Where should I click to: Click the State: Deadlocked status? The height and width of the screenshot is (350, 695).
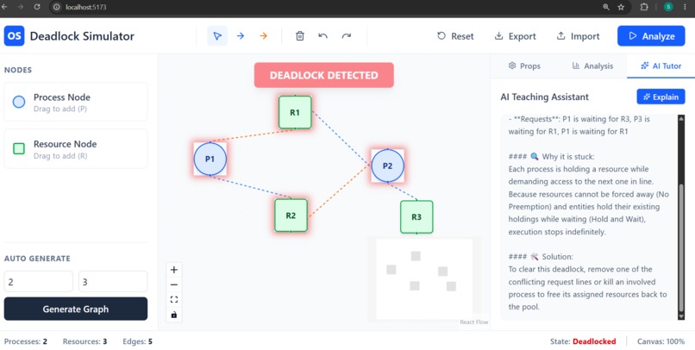[583, 341]
